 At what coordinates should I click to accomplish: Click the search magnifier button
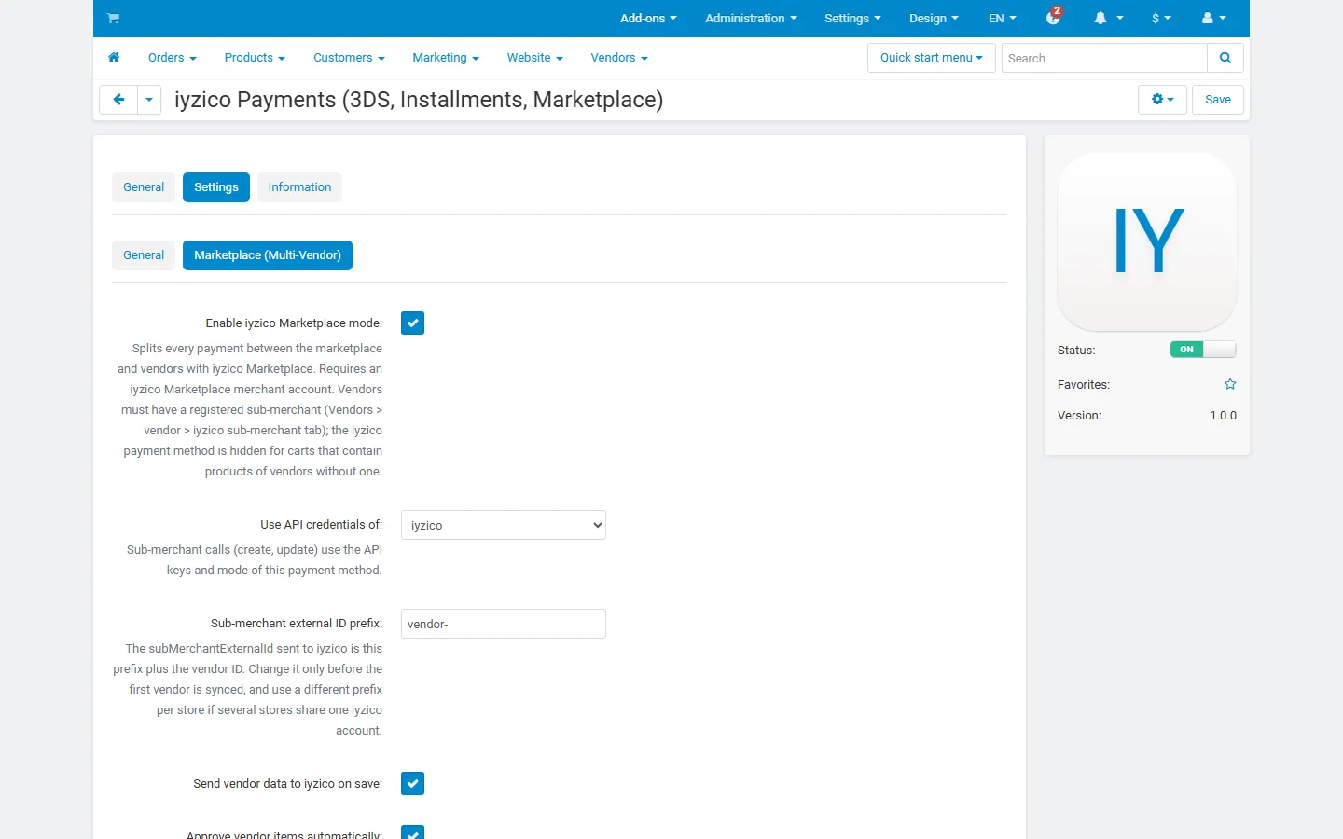[x=1225, y=58]
